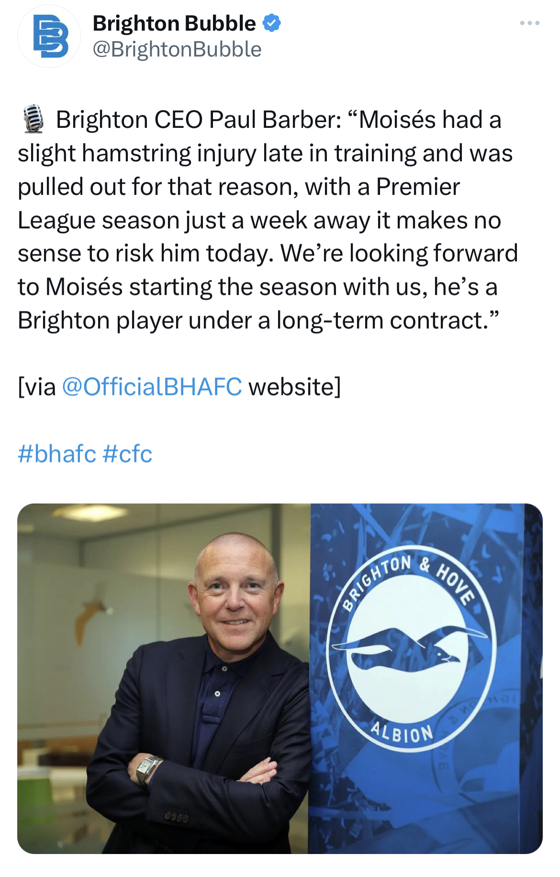Click the Brighton & Hove Albion crest
This screenshot has height=877, width=560.
[411, 649]
